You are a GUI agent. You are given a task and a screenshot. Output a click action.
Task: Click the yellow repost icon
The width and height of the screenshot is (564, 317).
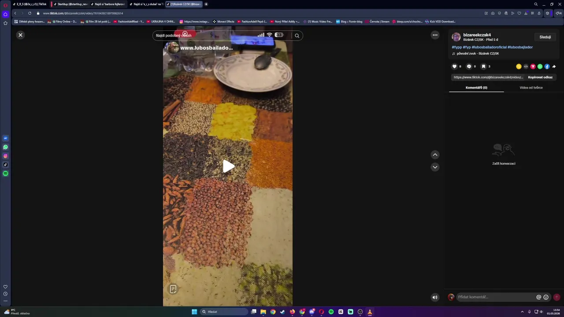(519, 66)
